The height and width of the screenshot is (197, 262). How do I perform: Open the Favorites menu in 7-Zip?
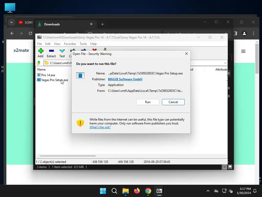70,44
